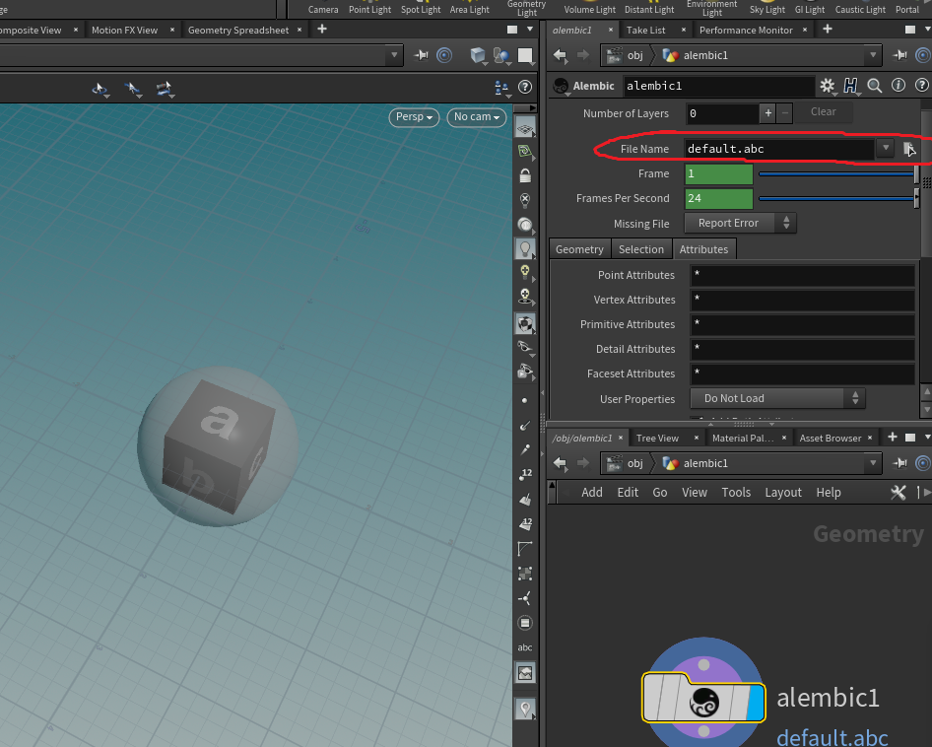
Task: Go back in the parameter pane path
Action: pyautogui.click(x=560, y=55)
